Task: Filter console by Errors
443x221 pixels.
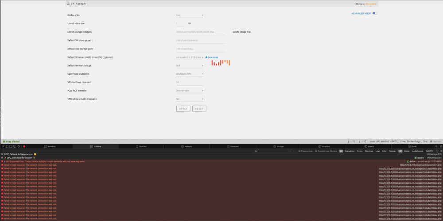Action: 360,151
